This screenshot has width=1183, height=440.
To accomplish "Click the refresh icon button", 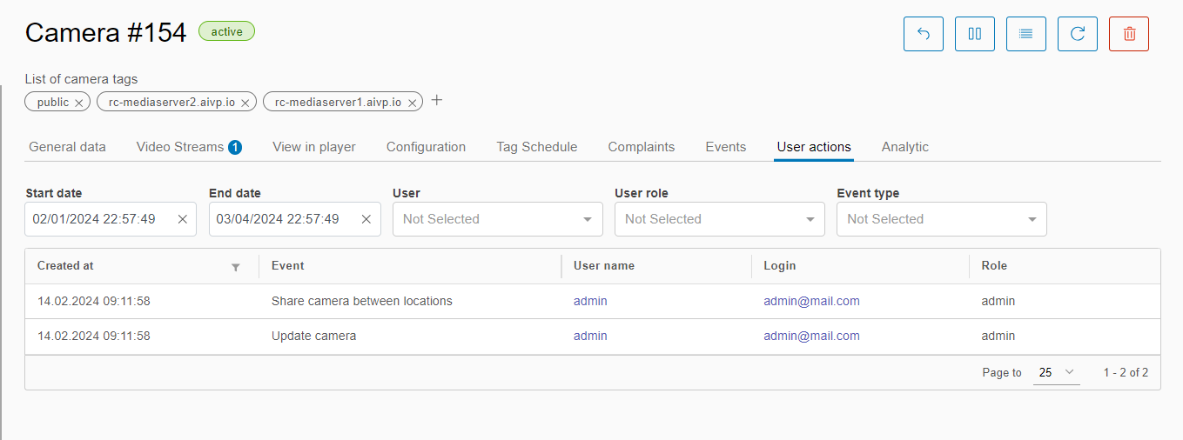I will [x=1078, y=34].
